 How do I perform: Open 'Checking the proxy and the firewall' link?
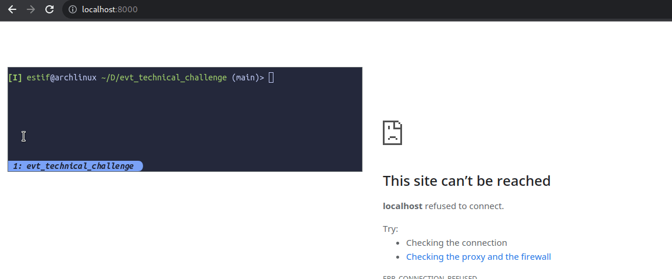(x=478, y=257)
